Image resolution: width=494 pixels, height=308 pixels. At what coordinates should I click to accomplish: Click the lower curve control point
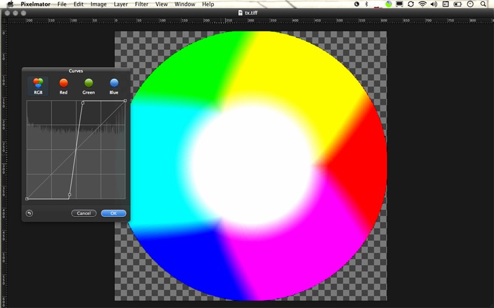69,195
